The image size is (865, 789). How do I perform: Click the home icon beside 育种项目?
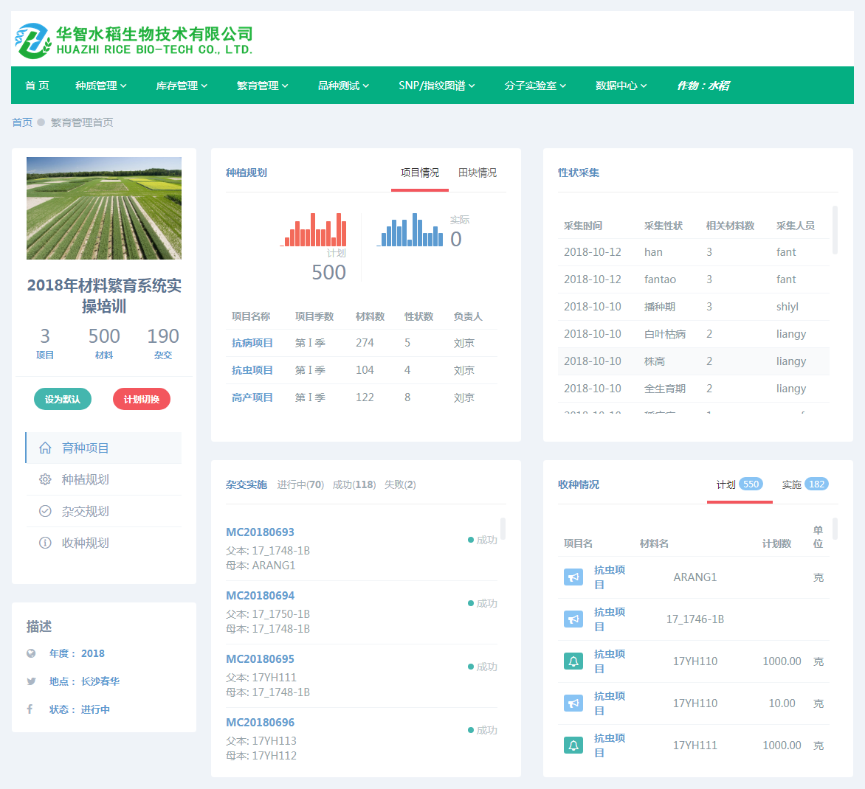pyautogui.click(x=45, y=448)
